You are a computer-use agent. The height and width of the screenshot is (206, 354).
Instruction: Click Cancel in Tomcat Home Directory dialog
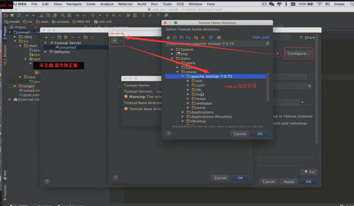[x=240, y=134]
